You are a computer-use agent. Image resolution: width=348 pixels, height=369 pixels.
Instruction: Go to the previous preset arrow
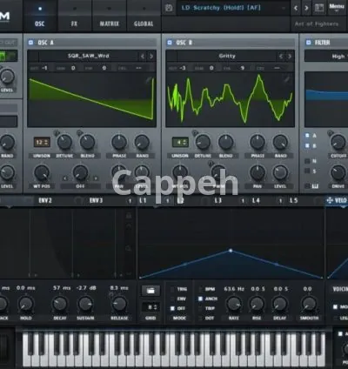tap(296, 8)
